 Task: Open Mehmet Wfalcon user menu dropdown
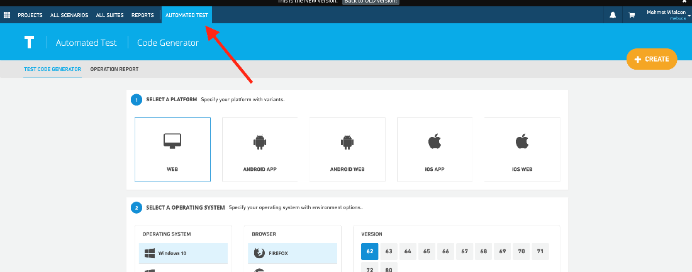pyautogui.click(x=668, y=15)
